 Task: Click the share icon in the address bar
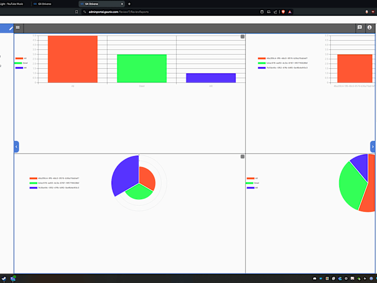pyautogui.click(x=275, y=12)
